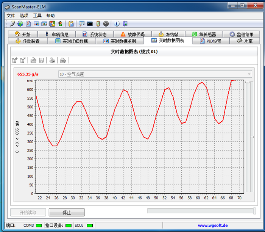Click the vertical slider right of the chart
Screen dimensions: 265x232
point(252,137)
